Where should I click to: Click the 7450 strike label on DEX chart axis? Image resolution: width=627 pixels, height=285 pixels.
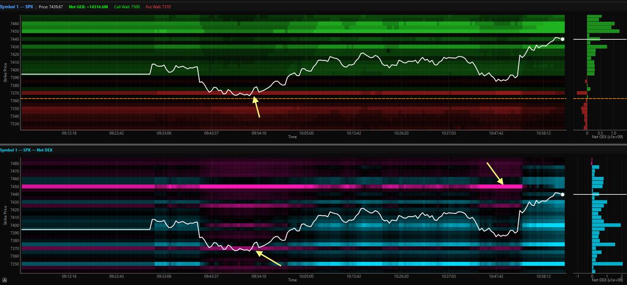14,186
